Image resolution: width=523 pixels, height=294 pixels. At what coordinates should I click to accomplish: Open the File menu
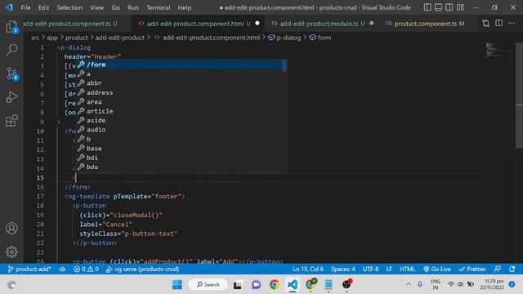tap(25, 7)
